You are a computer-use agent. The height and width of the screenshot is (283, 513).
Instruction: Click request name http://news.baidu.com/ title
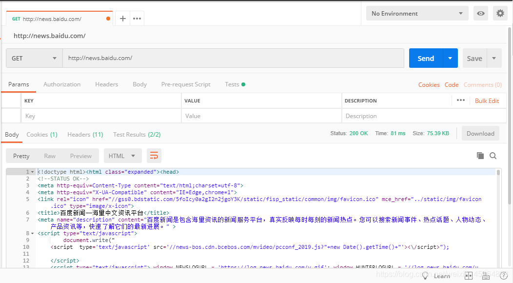click(x=49, y=36)
